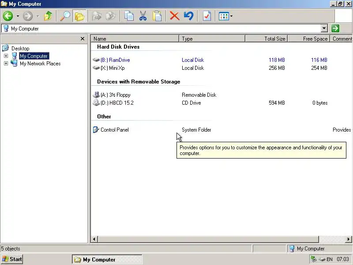Click the floppy drive icon

pos(96,95)
